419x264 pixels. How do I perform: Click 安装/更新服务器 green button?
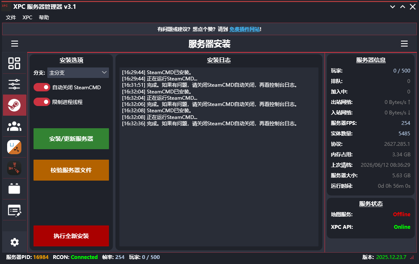click(71, 139)
